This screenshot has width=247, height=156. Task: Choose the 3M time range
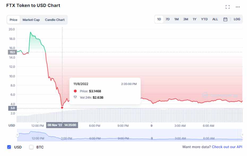point(186,19)
